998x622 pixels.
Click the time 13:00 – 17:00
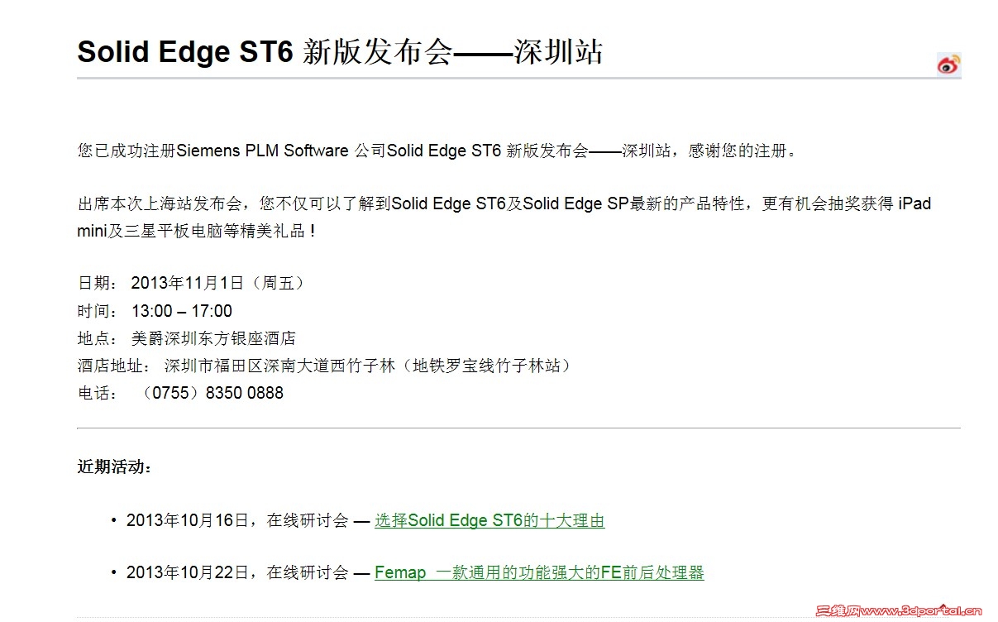click(x=182, y=311)
